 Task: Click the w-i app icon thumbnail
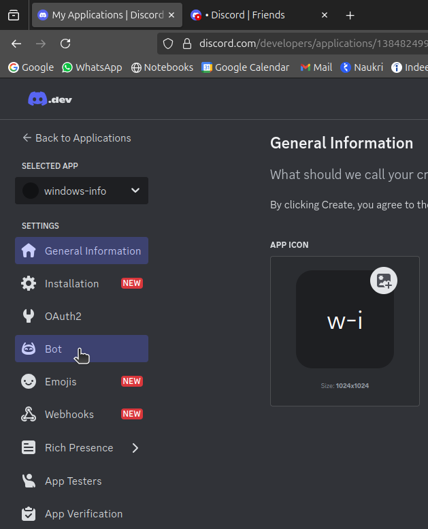tap(345, 319)
